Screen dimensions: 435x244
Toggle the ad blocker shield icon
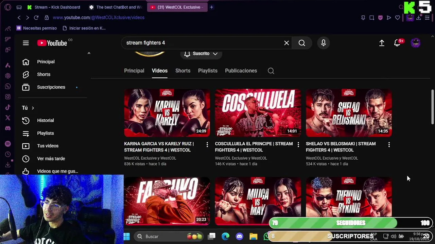tap(380, 18)
